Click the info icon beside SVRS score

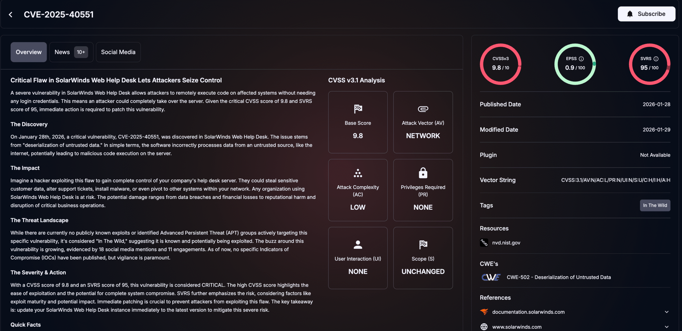pos(656,58)
